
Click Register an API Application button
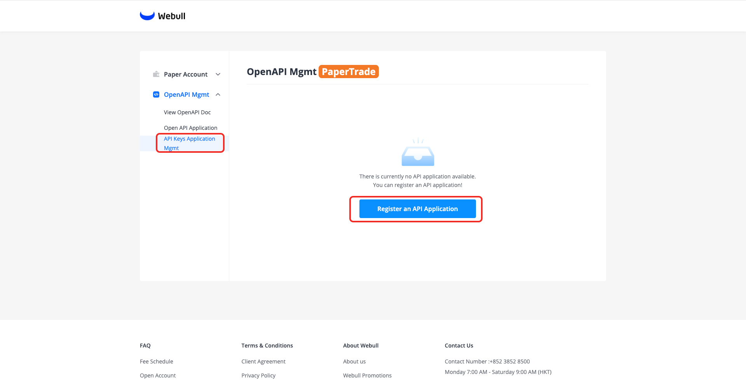[418, 209]
